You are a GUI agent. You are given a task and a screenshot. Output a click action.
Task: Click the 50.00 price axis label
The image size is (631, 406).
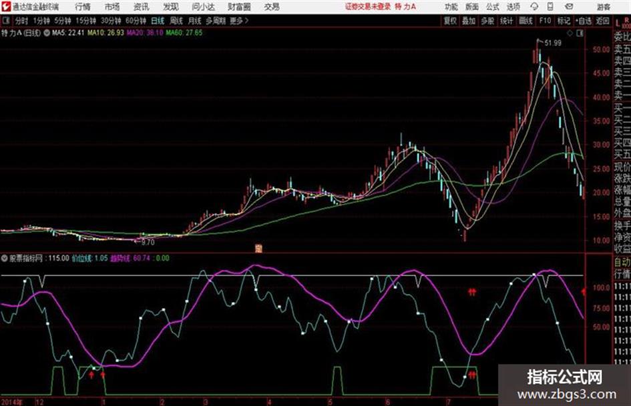pos(601,50)
